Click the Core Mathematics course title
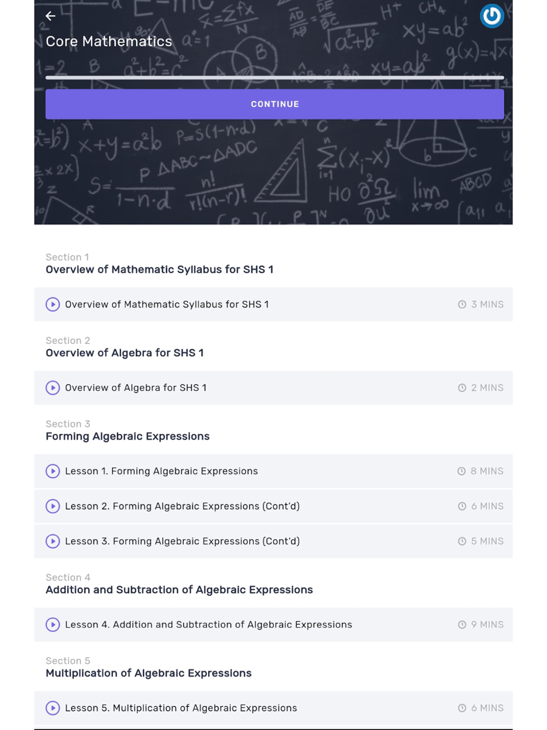This screenshot has width=547, height=730. [109, 41]
